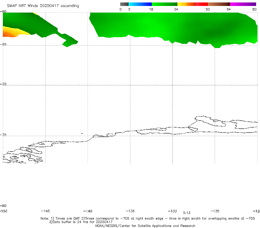Click the longitude label '-145'

[x=45, y=211]
